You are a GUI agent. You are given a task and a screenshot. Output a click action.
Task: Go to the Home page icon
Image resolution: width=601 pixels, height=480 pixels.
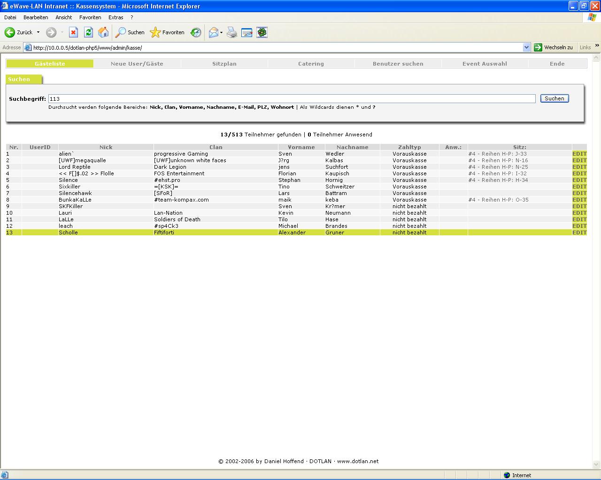(x=103, y=32)
